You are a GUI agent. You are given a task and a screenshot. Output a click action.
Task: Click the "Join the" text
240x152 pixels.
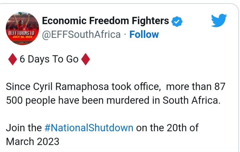point(24,128)
